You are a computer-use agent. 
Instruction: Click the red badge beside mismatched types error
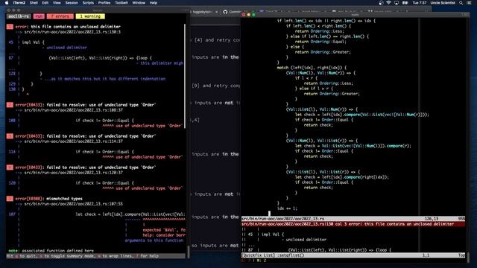pyautogui.click(x=10, y=199)
